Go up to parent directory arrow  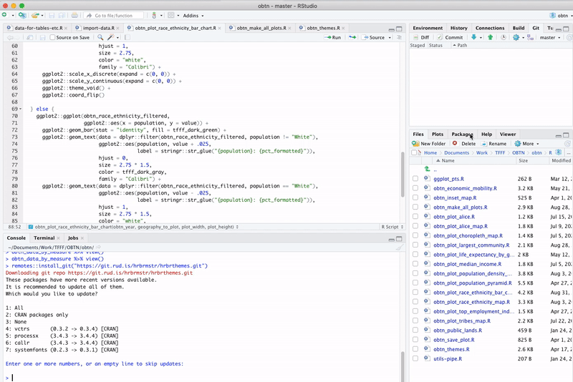427,169
